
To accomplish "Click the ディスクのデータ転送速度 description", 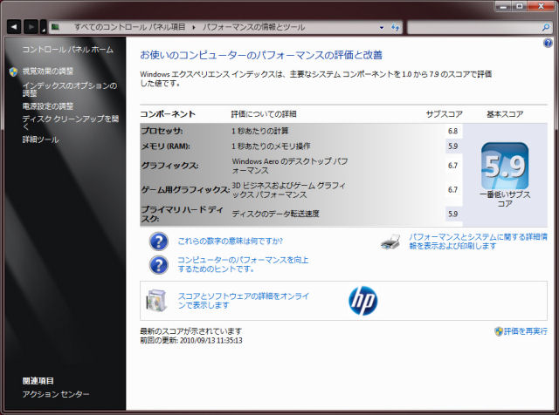I will (x=276, y=214).
